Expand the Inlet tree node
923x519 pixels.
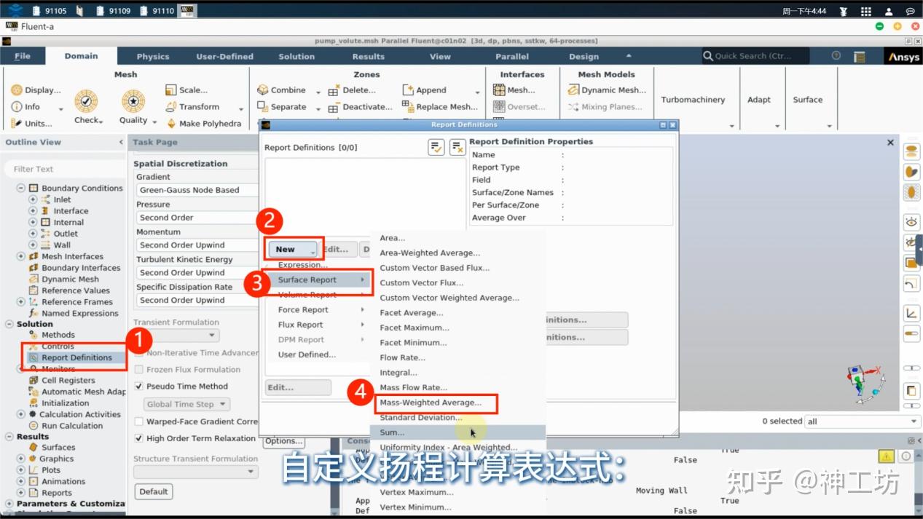[33, 199]
